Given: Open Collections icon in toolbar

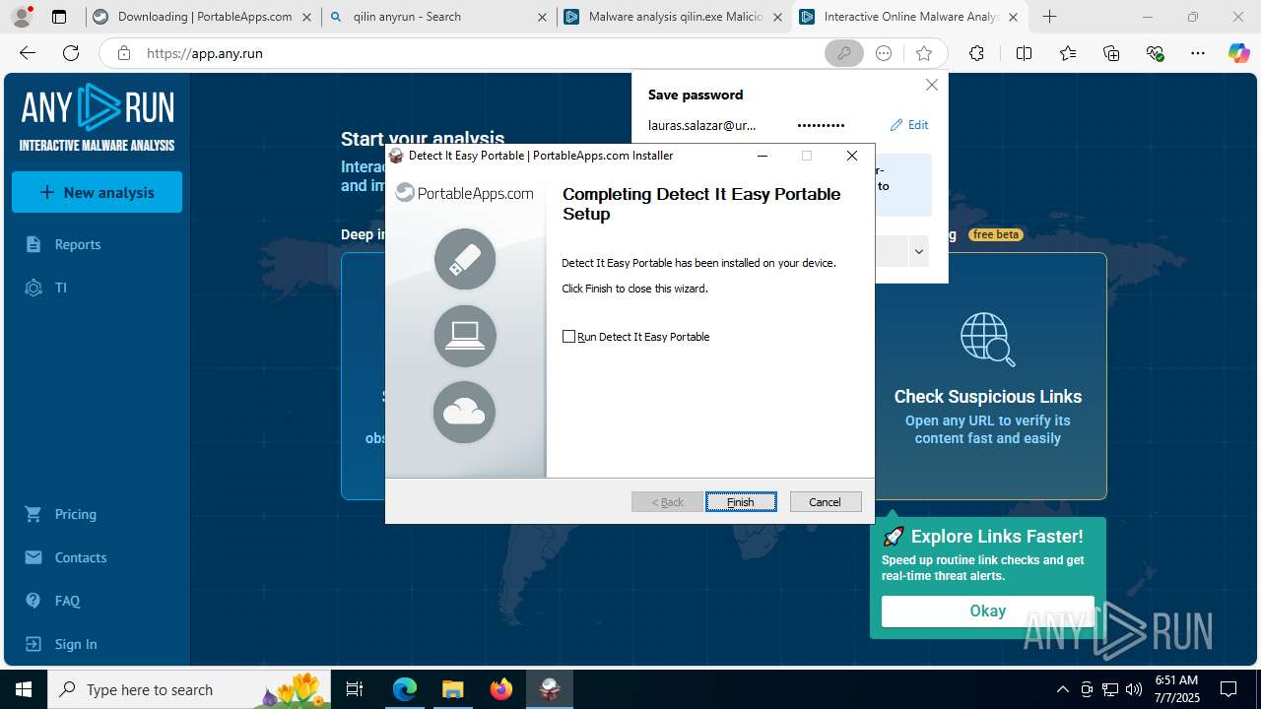Looking at the screenshot, I should point(1111,53).
